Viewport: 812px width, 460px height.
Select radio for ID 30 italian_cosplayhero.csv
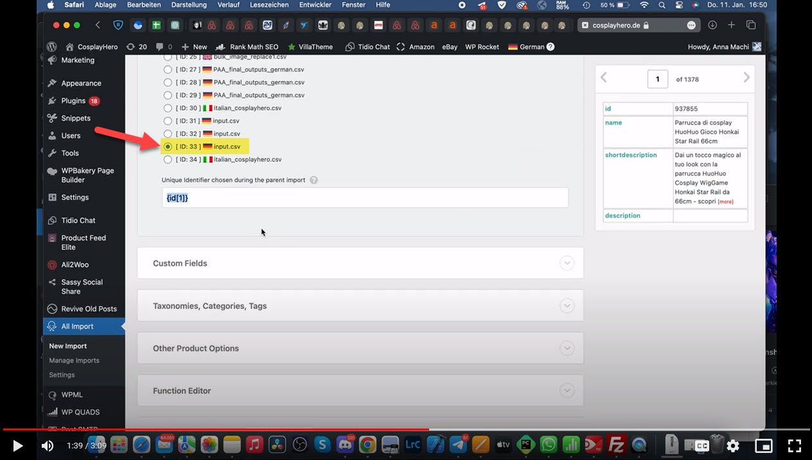coord(168,108)
